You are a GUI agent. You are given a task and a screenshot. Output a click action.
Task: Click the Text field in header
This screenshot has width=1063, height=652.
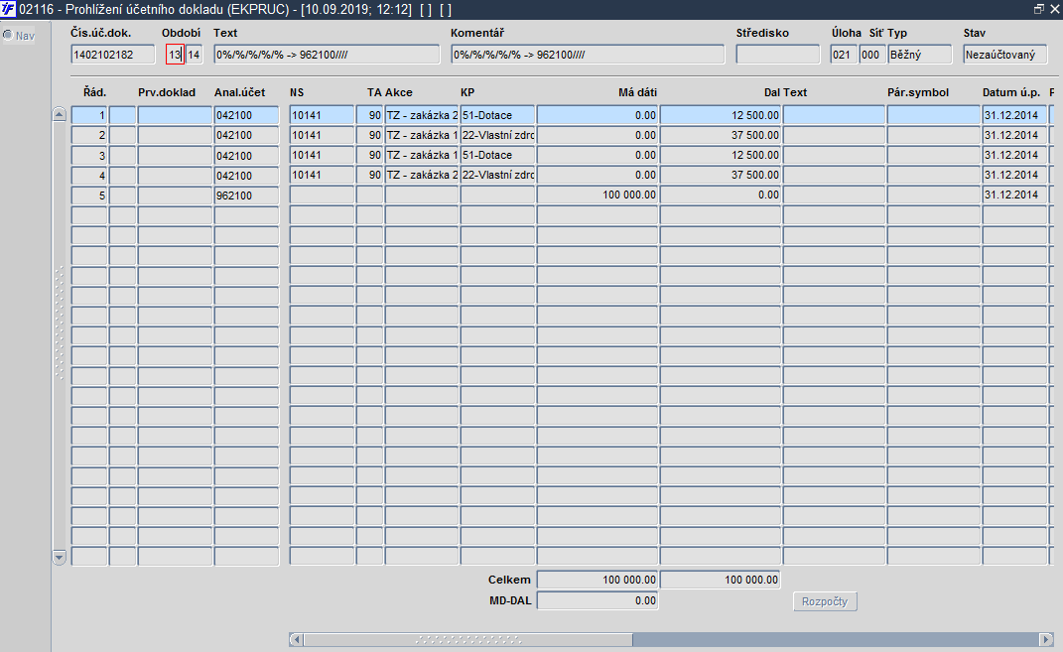[x=327, y=55]
